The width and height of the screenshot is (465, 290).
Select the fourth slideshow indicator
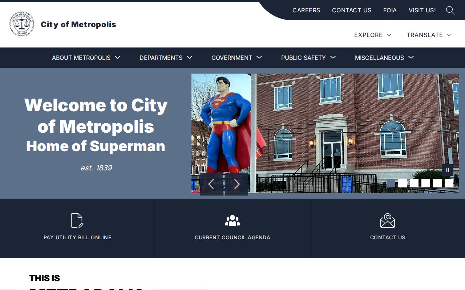(426, 183)
